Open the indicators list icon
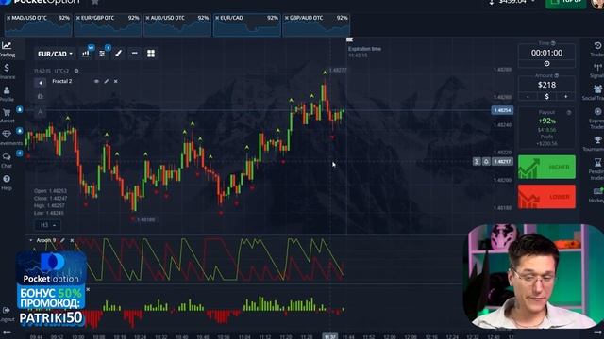This screenshot has width=604, height=339. click(x=102, y=54)
